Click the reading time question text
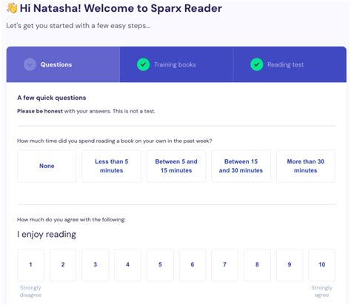The width and height of the screenshot is (351, 305). pos(115,141)
